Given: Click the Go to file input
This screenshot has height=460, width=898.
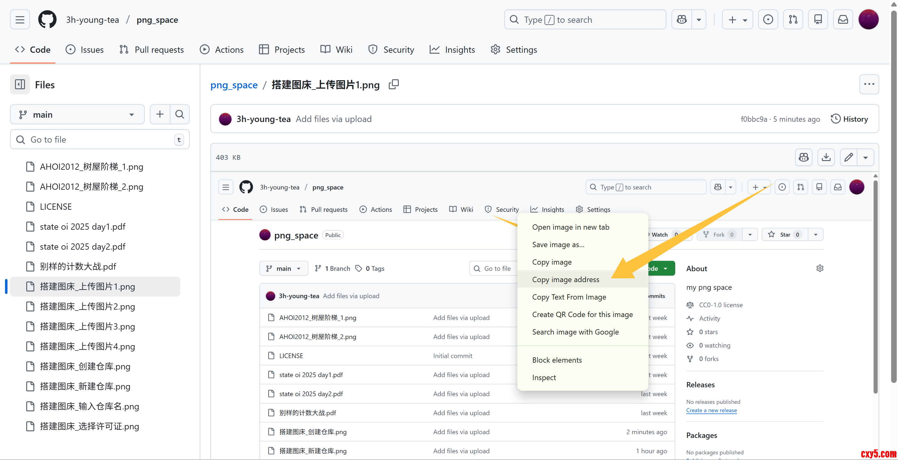Looking at the screenshot, I should pyautogui.click(x=99, y=139).
